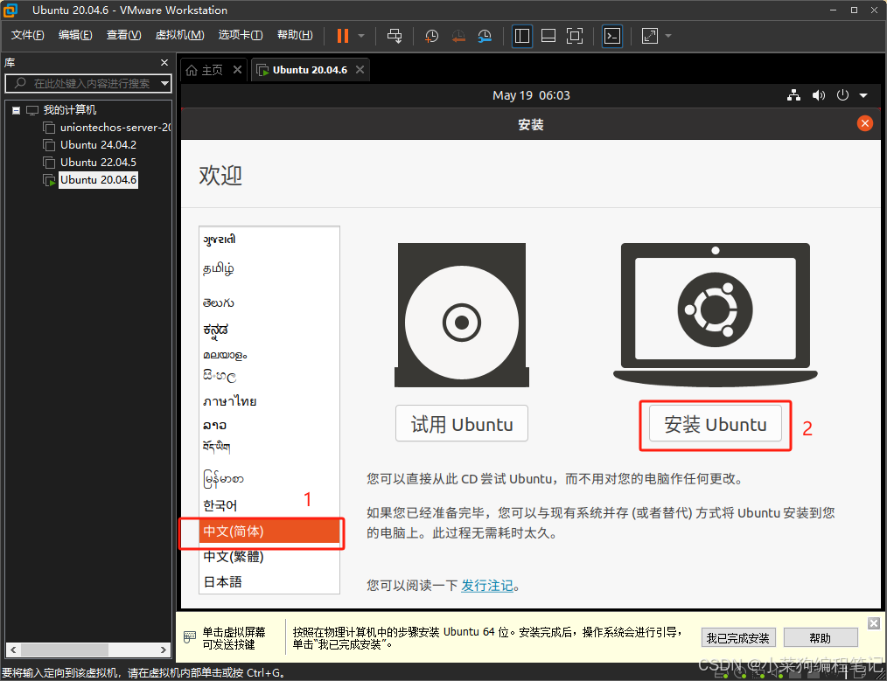Select ລາວ language in list
This screenshot has height=681, width=887.
[269, 425]
